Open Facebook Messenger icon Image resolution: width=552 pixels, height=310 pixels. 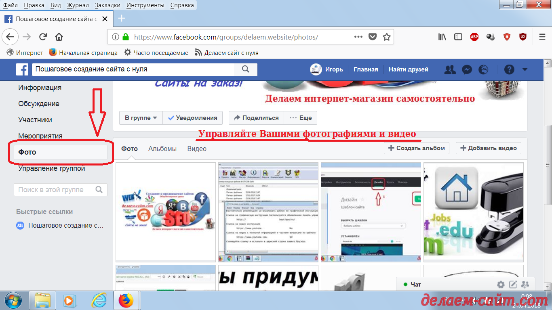click(x=467, y=69)
